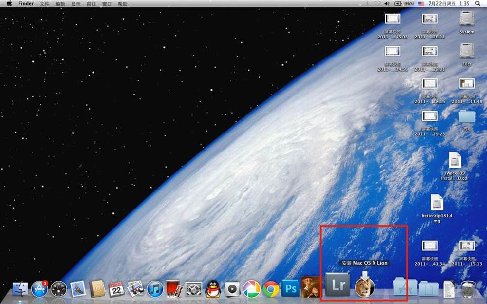
Task: Open Finder from the Dock
Action: tap(20, 289)
